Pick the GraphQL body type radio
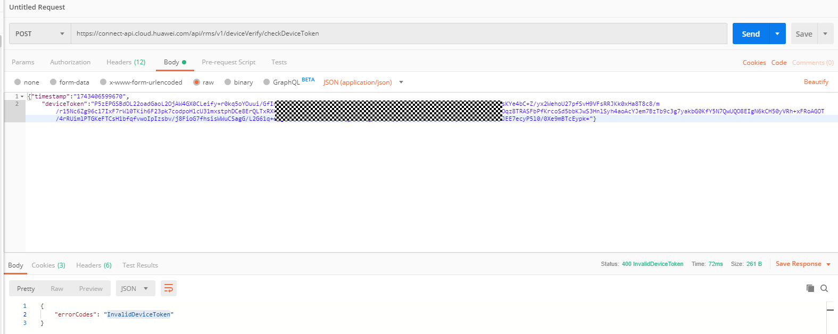The image size is (838, 334). (x=267, y=82)
